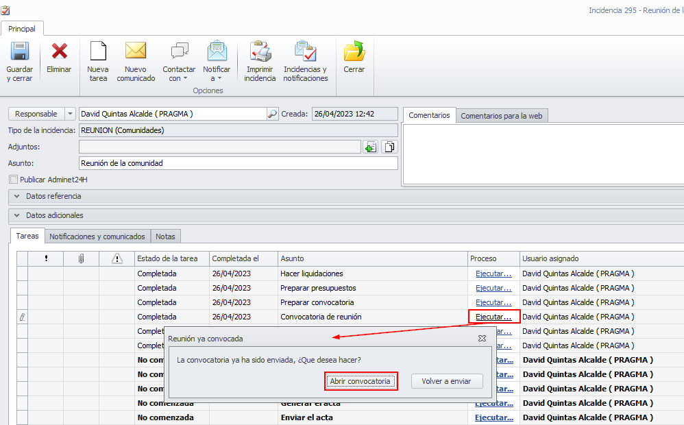Click Ejecutar link for Convocatoria de reunión
Screen dimensions: 684x425
(x=493, y=317)
